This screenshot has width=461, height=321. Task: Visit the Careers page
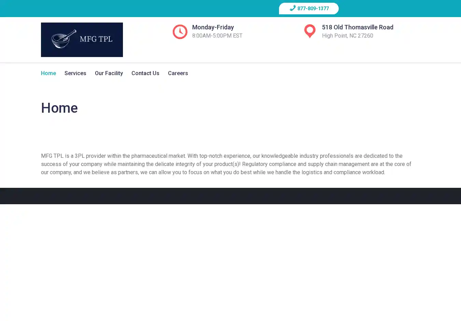point(178,73)
